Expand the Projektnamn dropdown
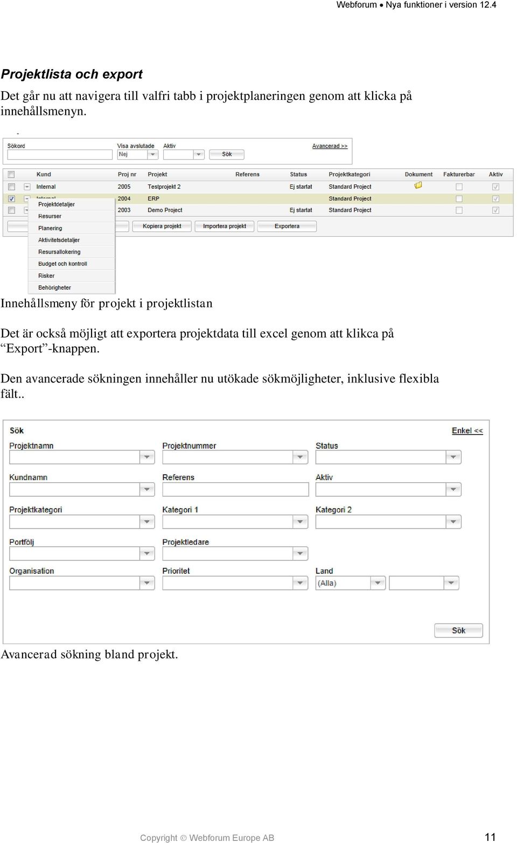Viewport: 517px width, 843px height. point(147,457)
